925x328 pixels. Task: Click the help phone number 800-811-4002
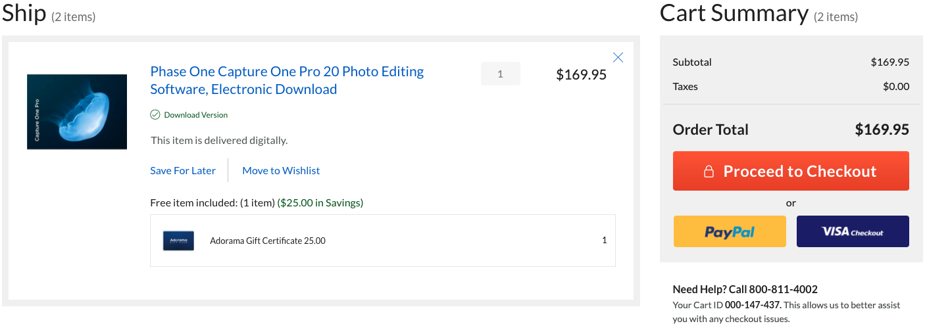(783, 289)
